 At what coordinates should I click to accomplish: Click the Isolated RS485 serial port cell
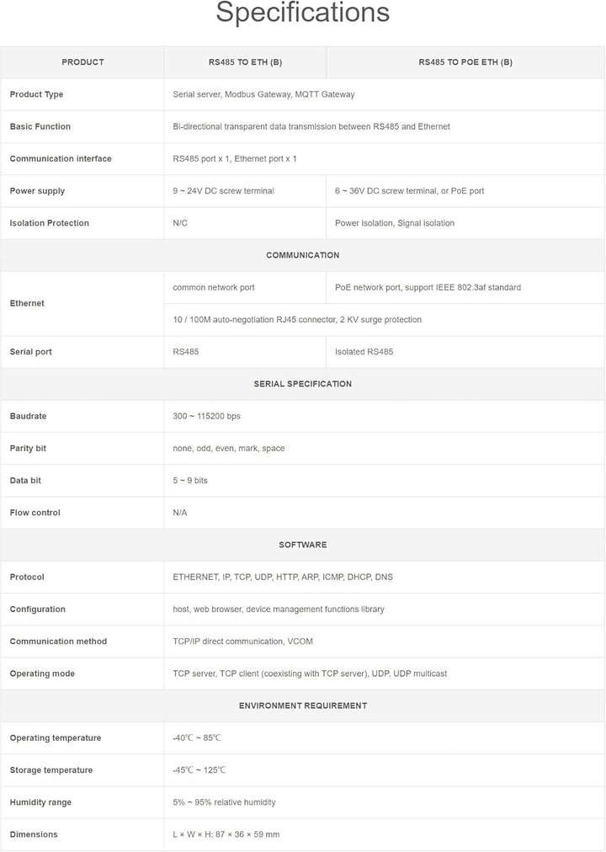point(364,352)
